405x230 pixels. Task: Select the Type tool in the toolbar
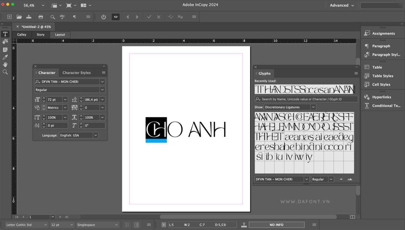coord(5,34)
